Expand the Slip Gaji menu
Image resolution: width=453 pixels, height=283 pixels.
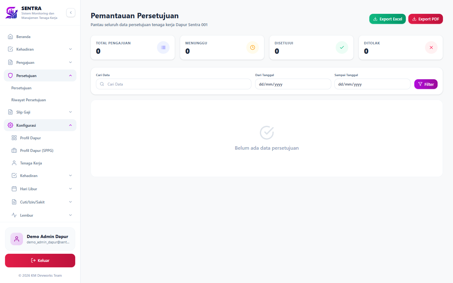[40, 112]
